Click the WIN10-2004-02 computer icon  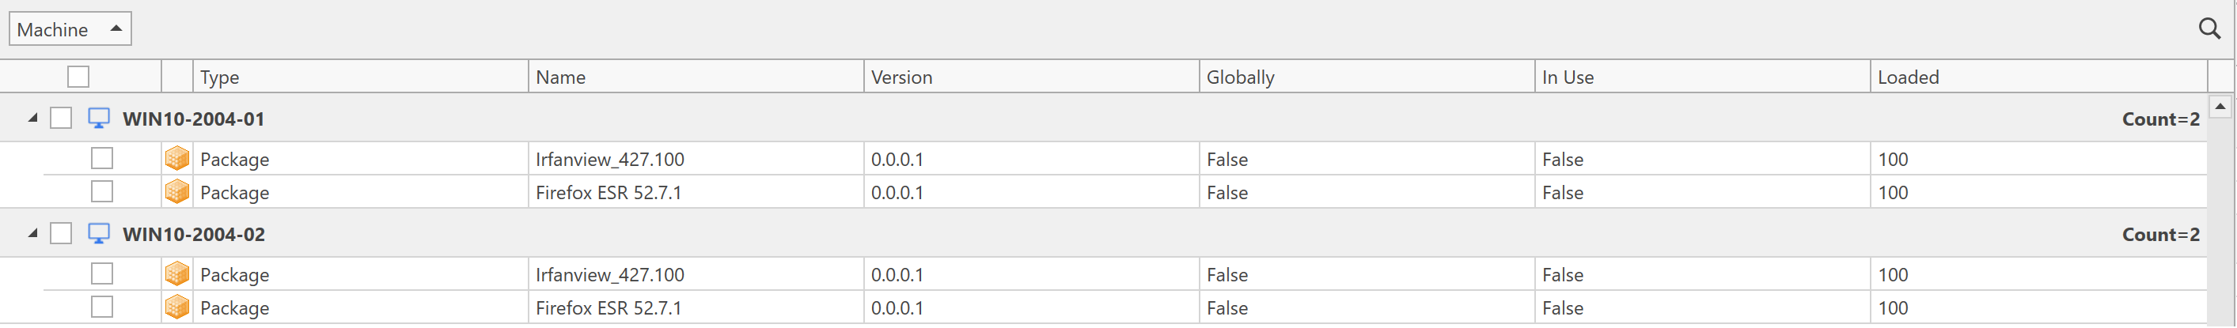pyautogui.click(x=99, y=233)
